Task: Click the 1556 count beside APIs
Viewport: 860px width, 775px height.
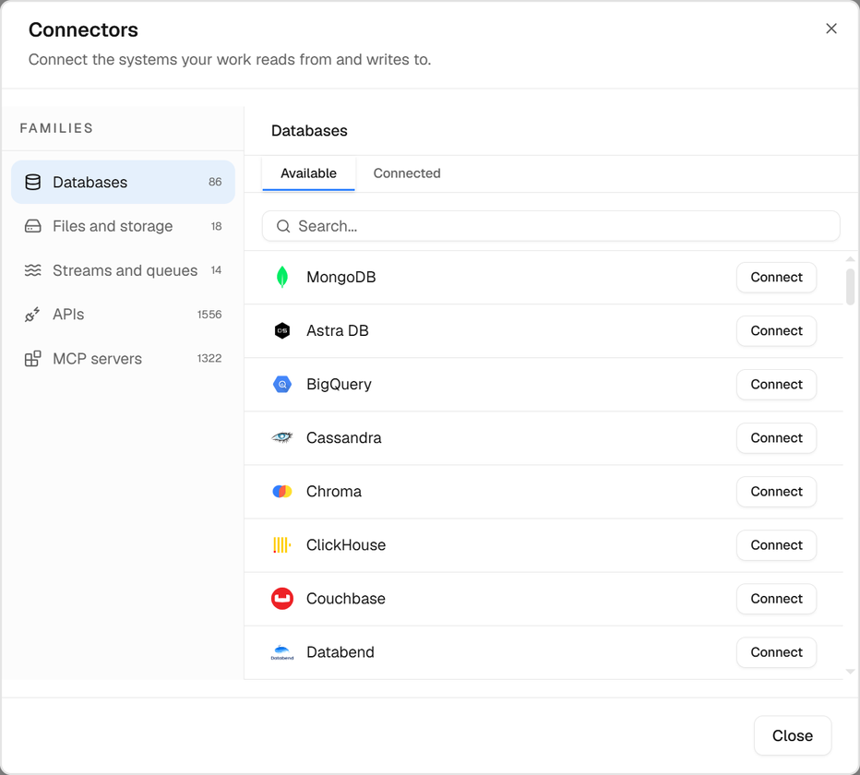Action: [209, 315]
